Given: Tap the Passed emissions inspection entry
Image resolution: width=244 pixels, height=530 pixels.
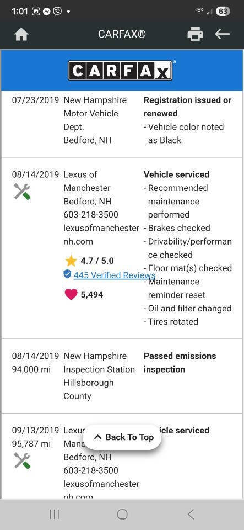Looking at the screenshot, I should pos(180,363).
